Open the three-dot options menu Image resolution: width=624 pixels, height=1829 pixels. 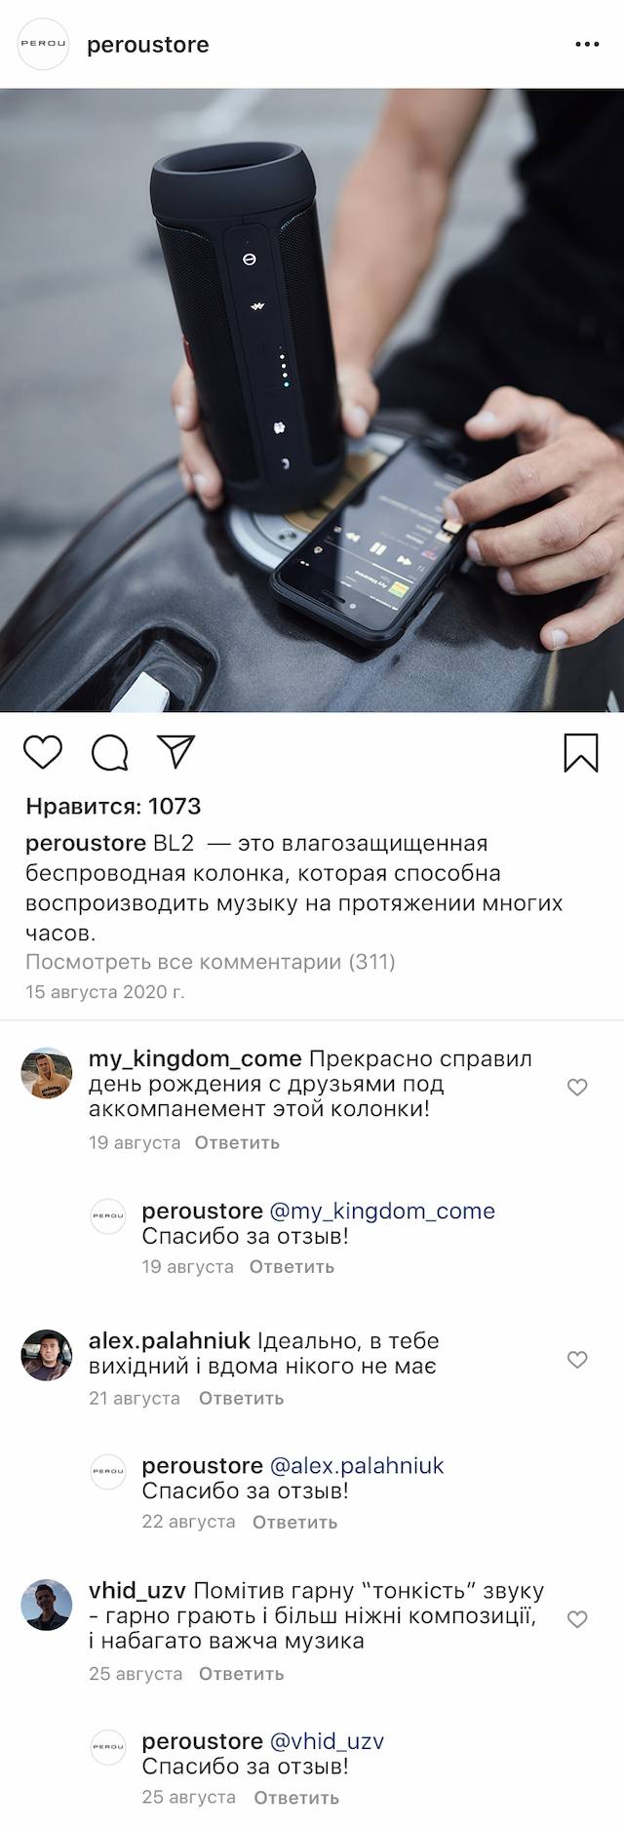point(587,45)
